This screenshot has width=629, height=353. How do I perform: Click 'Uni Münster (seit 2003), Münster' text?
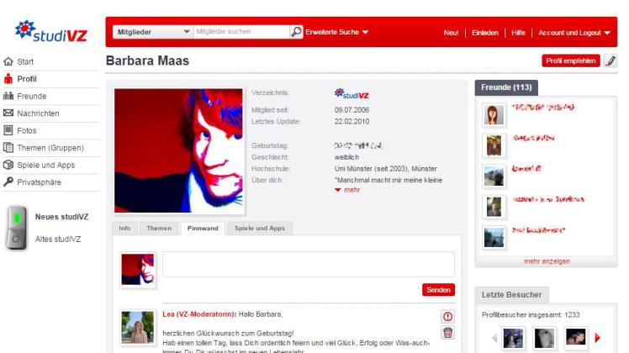click(385, 169)
